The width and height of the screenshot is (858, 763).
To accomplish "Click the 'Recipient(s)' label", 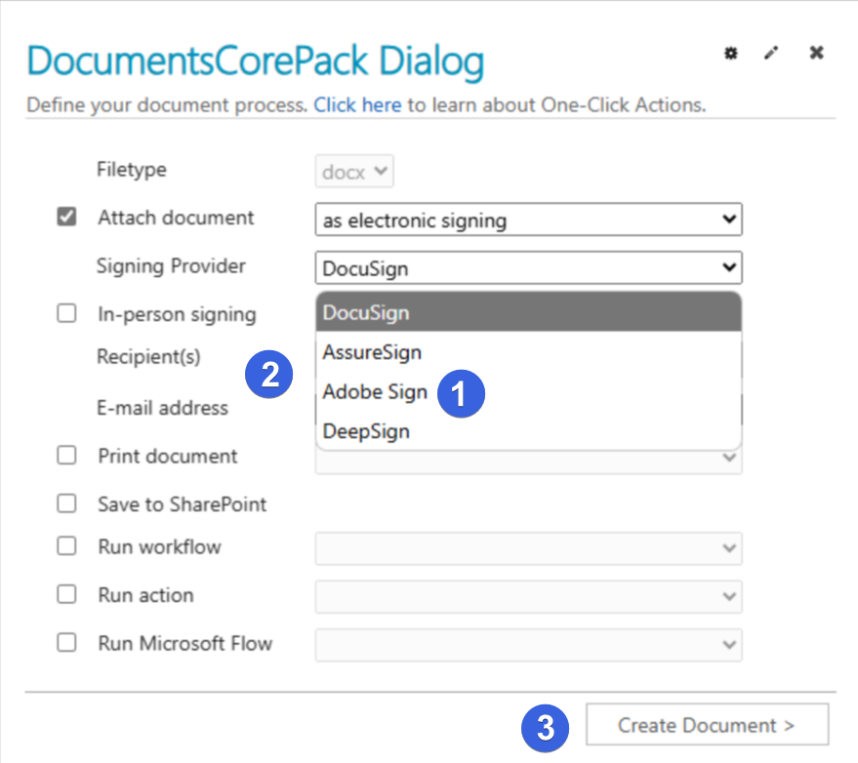I will (148, 356).
